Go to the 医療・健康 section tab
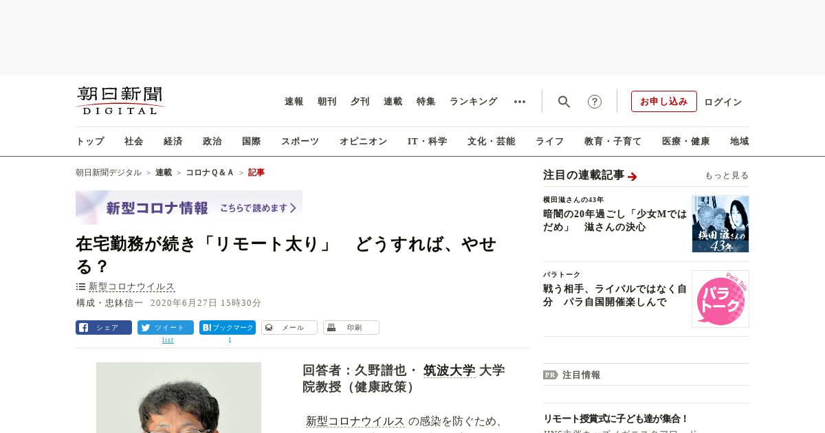This screenshot has width=825, height=433. click(x=686, y=142)
